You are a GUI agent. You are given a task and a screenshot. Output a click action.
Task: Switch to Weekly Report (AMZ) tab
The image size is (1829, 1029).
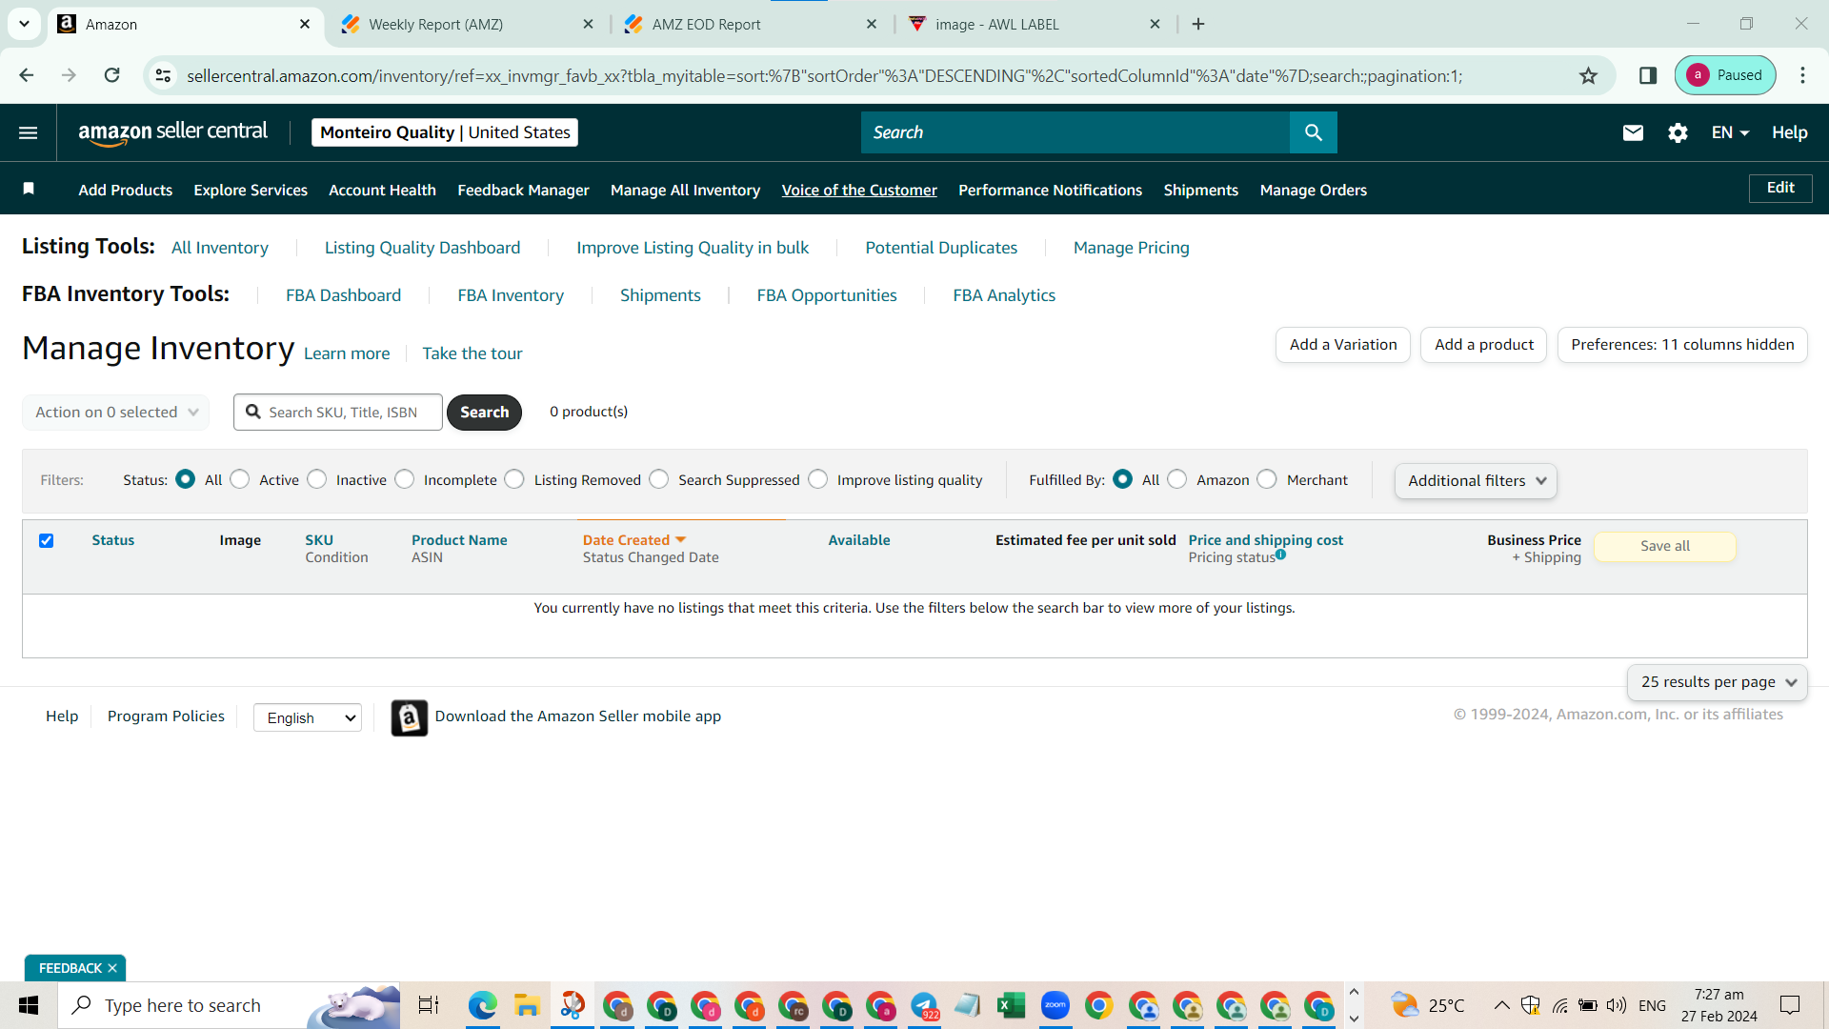click(467, 24)
